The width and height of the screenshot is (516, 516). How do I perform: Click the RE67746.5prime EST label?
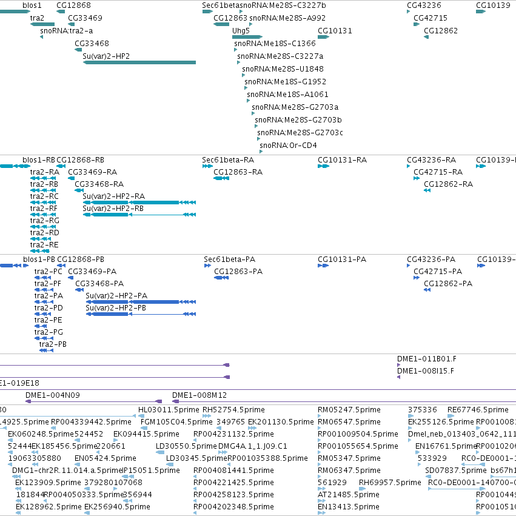(x=478, y=410)
